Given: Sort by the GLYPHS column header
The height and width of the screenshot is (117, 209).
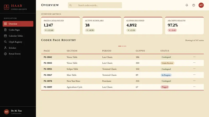Looking at the screenshot, I should 140,51.
